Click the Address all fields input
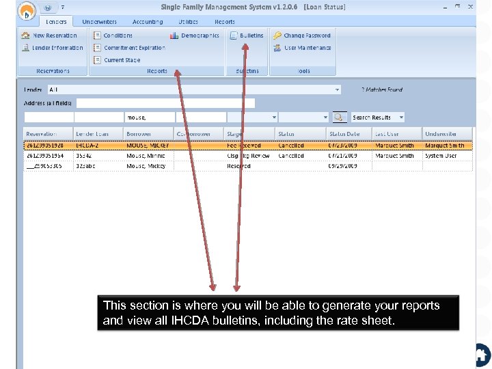 [165, 103]
